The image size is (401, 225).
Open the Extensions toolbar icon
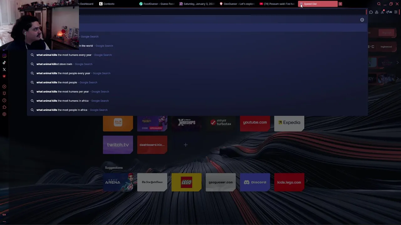pyautogui.click(x=371, y=12)
